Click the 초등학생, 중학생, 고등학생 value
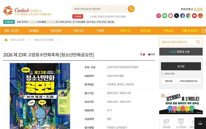 120,84
